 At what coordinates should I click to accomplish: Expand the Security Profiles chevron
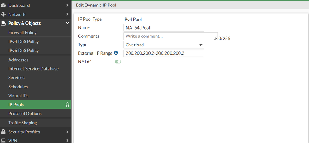coord(67,132)
